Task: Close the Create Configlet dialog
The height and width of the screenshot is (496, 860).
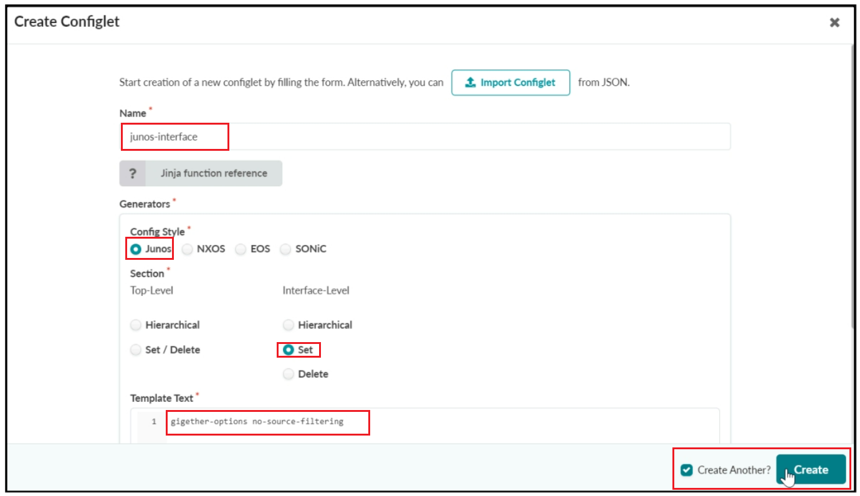Action: pos(834,22)
